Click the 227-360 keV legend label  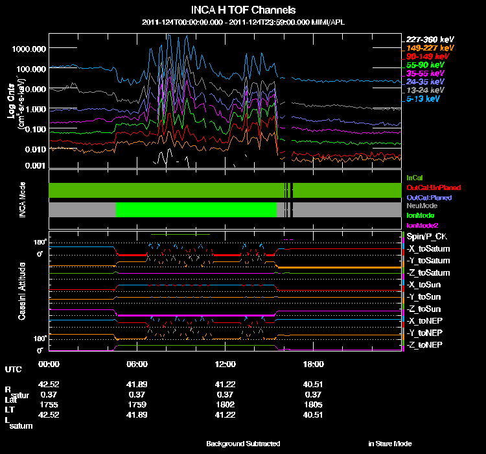tap(427, 39)
